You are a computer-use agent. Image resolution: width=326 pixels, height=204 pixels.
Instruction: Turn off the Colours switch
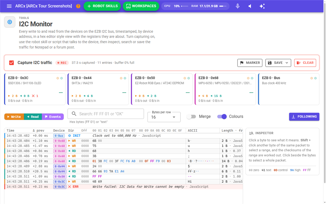click(x=222, y=117)
